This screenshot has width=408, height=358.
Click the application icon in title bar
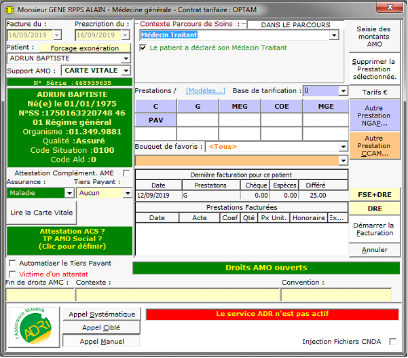(x=8, y=10)
